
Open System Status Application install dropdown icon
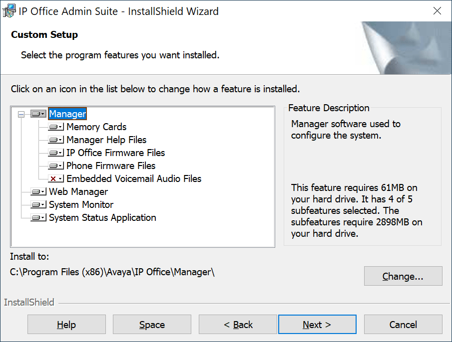[x=38, y=217]
